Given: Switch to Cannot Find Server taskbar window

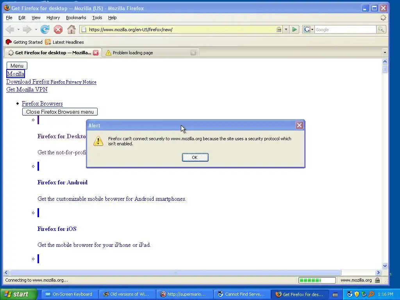Looking at the screenshot, I should [241, 295].
